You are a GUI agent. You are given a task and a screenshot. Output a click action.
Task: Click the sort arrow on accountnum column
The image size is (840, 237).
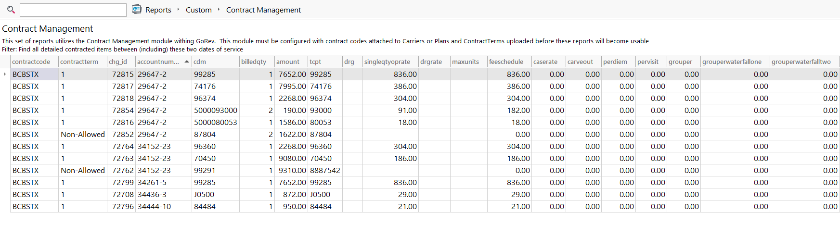[187, 62]
